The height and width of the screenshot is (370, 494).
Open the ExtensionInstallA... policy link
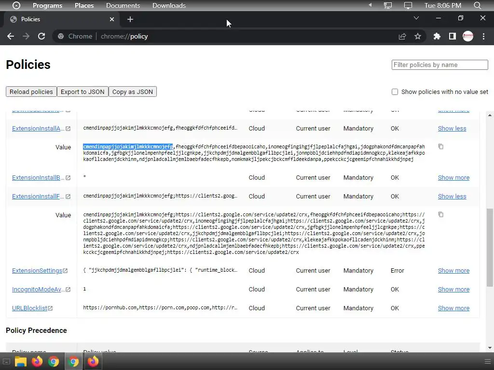[x=38, y=128]
